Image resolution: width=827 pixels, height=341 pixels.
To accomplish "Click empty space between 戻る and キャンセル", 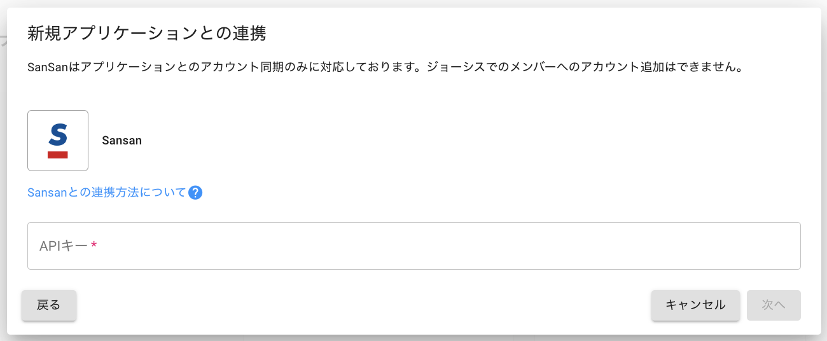I will tap(363, 305).
